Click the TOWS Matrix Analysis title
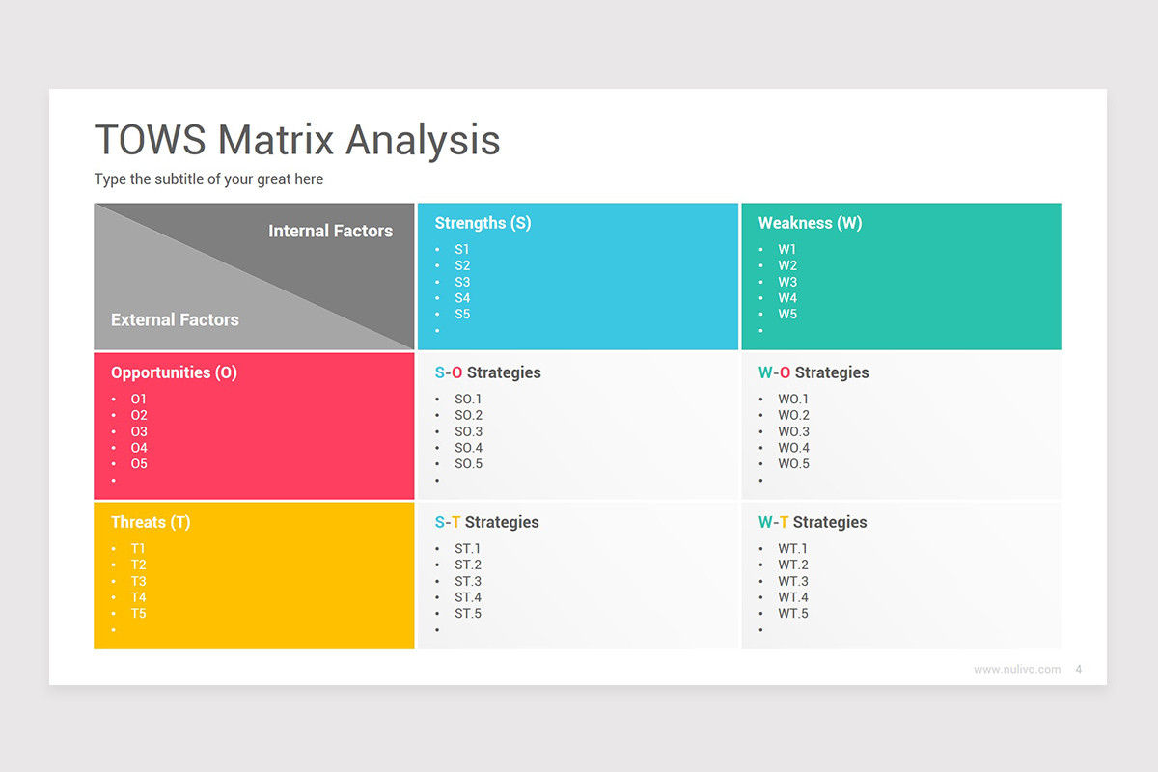1158x772 pixels. tap(296, 140)
